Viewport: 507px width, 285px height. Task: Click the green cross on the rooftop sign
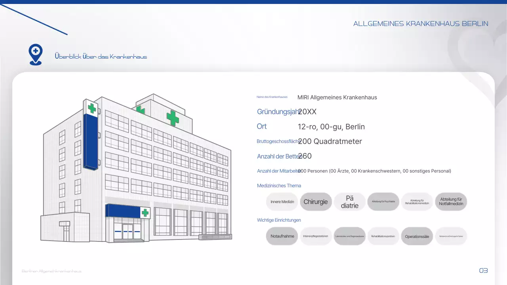click(173, 118)
